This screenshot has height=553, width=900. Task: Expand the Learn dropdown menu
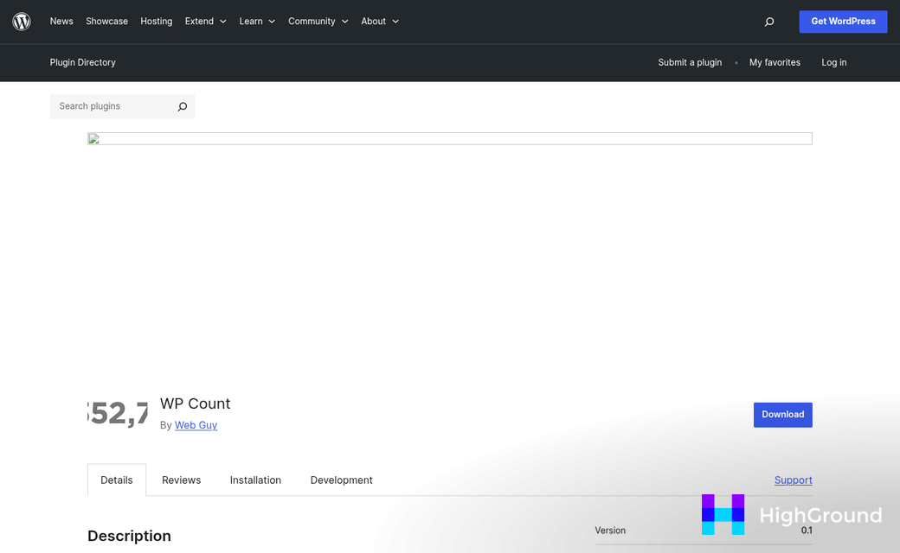[x=257, y=22]
